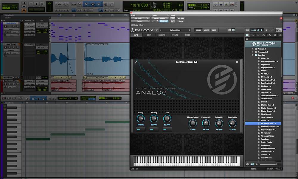The width and height of the screenshot is (298, 179).
Task: Open Falcon's wrench settings menu
Action: tap(157, 30)
